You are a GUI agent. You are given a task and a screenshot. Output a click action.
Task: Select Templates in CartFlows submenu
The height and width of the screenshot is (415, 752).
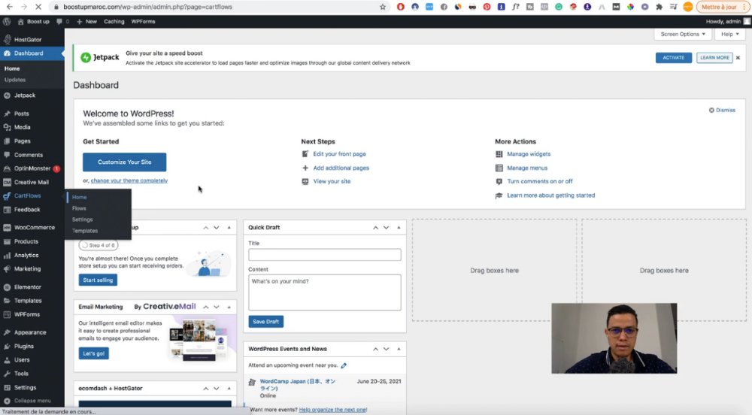(x=85, y=231)
